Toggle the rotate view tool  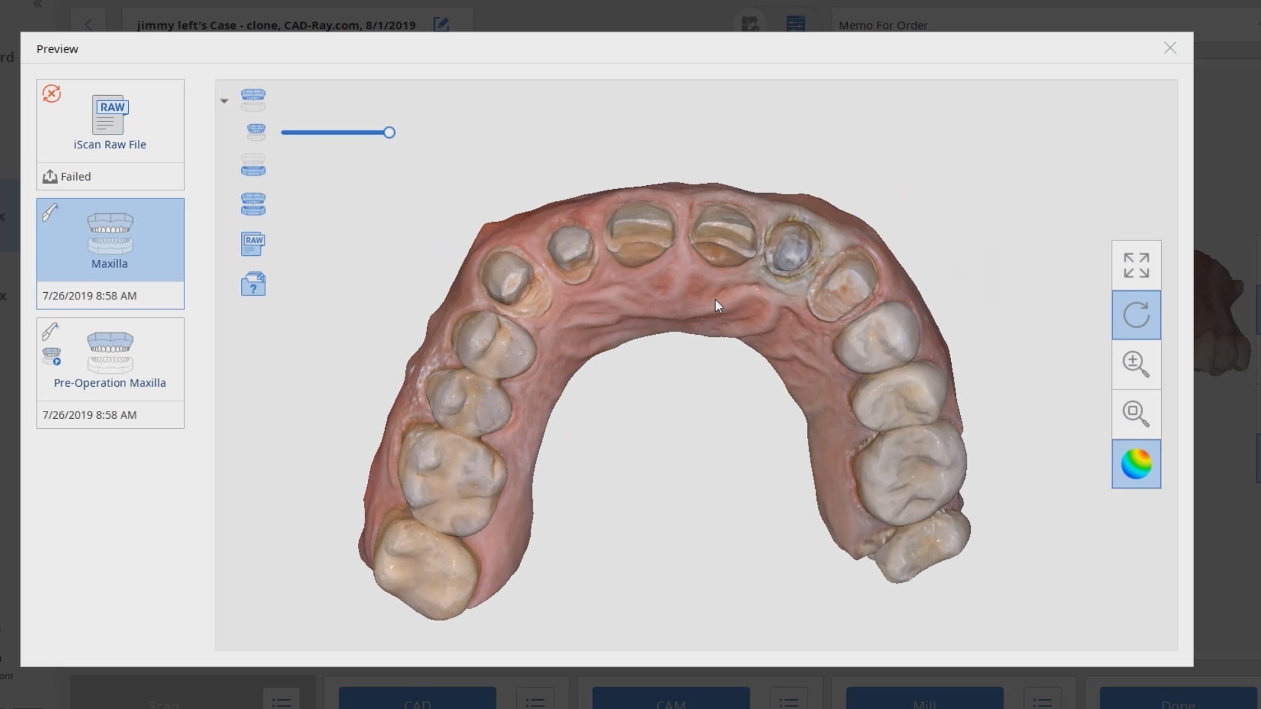coord(1136,315)
